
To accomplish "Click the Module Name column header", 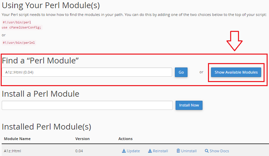I will click(x=17, y=139).
